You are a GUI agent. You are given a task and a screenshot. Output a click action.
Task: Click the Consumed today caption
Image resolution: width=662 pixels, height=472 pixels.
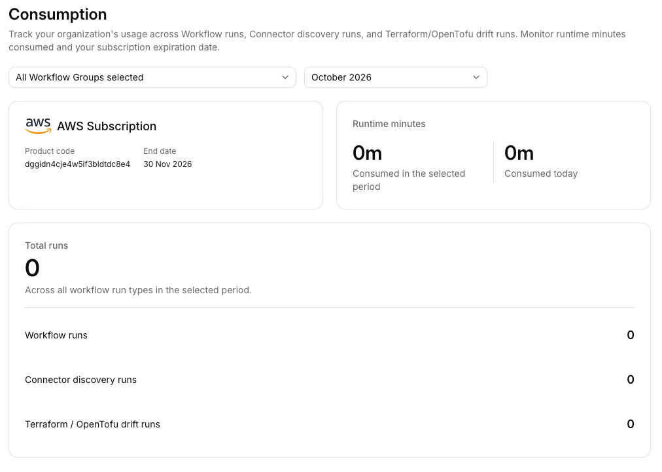pyautogui.click(x=541, y=173)
